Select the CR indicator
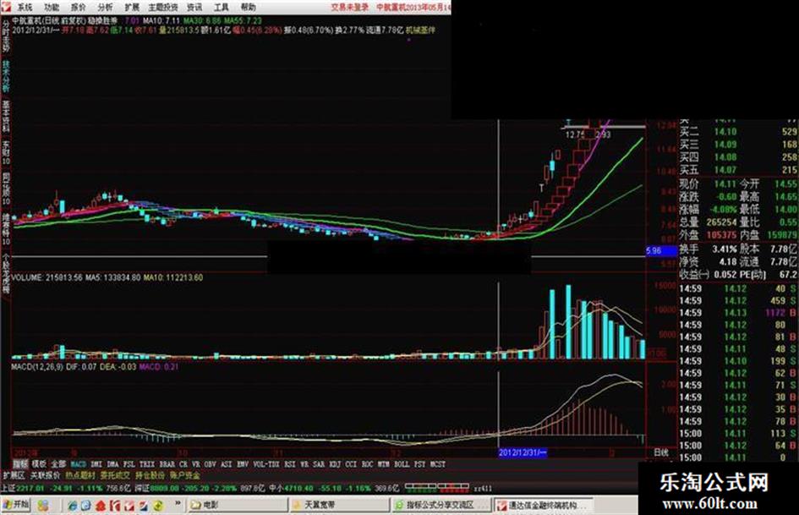The image size is (799, 515). [183, 464]
